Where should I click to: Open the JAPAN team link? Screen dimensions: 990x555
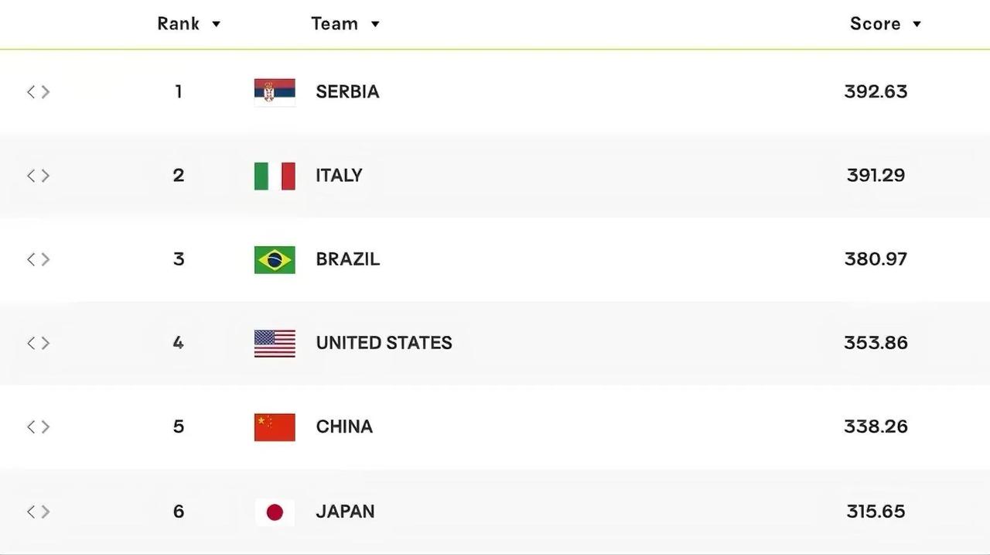click(345, 511)
